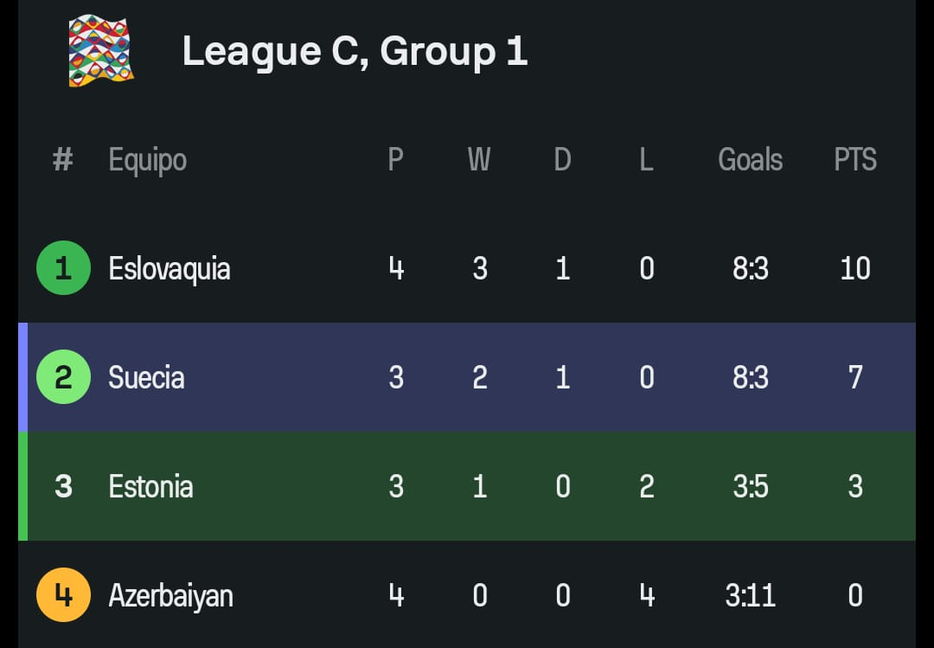This screenshot has width=934, height=648.
Task: Open the League C, Group 1 title
Action: tap(355, 51)
